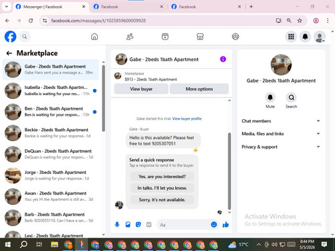Open the account profile avatar menu
335x251 pixels.
coord(320,37)
